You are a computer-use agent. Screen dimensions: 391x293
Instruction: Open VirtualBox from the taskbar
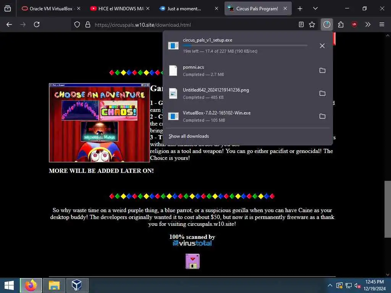[77, 285]
